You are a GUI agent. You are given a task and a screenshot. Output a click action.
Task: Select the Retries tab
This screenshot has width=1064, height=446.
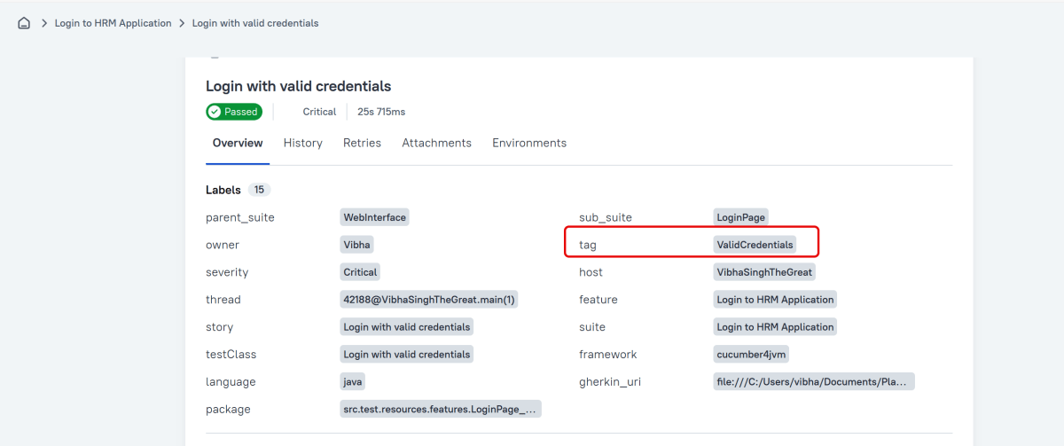click(x=362, y=143)
